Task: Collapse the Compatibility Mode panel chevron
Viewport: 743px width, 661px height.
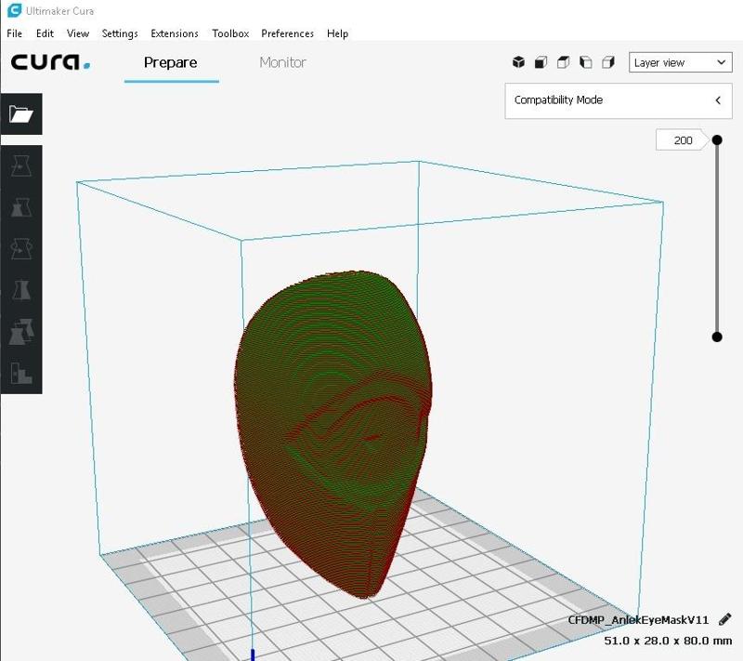Action: (718, 100)
